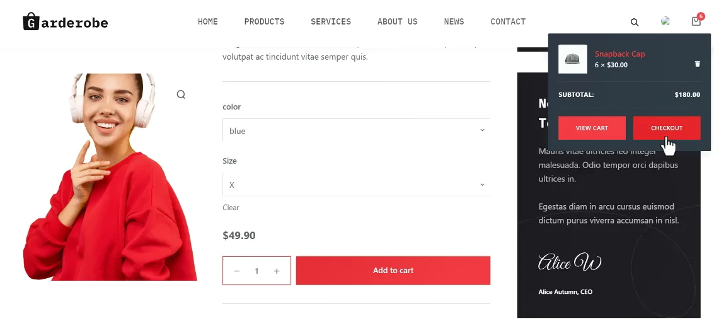This screenshot has width=714, height=326.
Task: Decrease quantity with minus icon
Action: click(x=237, y=271)
